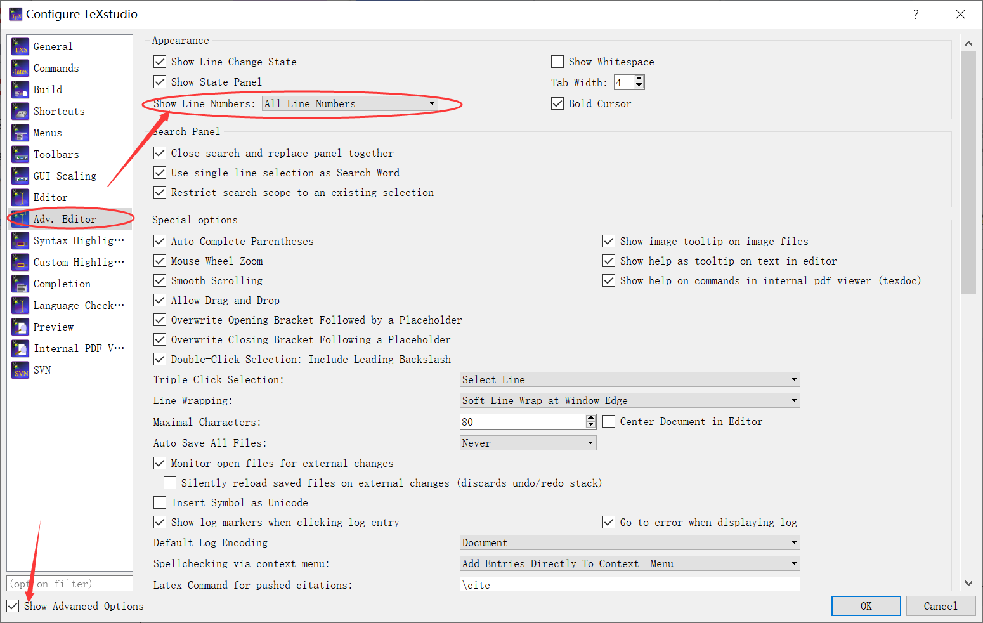Toggle Show State Panel checkbox

(x=160, y=82)
